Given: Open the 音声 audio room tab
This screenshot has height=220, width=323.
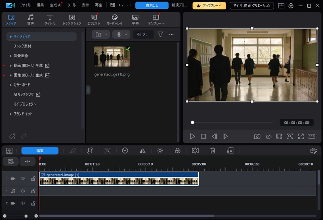Looking at the screenshot, I should pyautogui.click(x=31, y=20).
